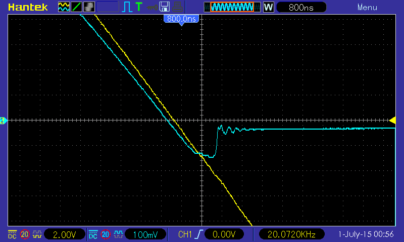
Task: Click the 0.00V trigger level readout
Action: click(224, 234)
